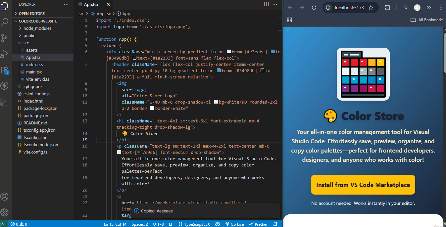View site information for localhost:5173

tap(328, 8)
